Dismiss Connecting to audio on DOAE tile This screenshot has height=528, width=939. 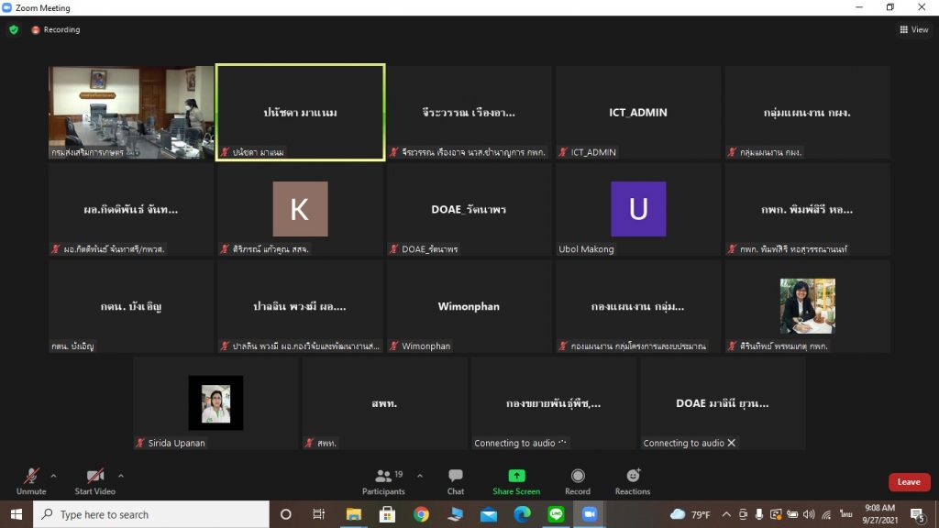732,444
